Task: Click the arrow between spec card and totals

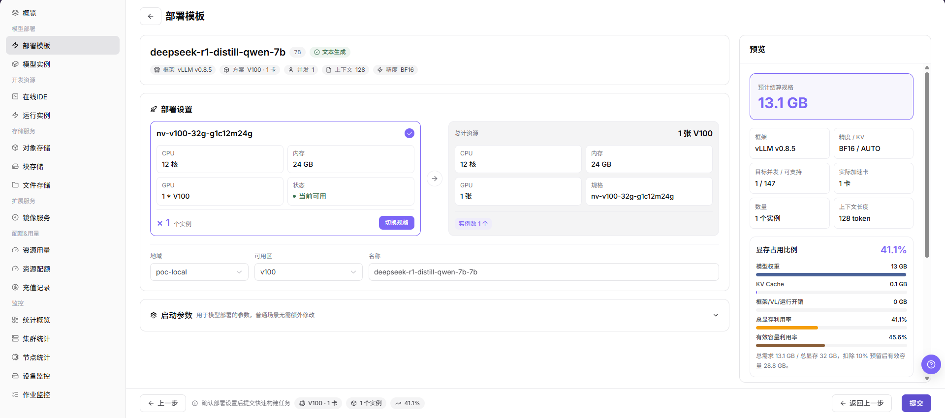Action: pos(435,179)
